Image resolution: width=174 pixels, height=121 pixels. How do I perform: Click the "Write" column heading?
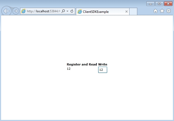click(x=103, y=64)
